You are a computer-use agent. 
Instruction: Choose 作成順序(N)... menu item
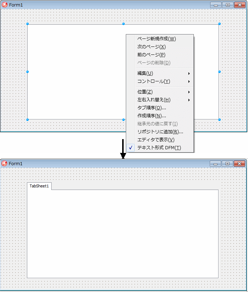[160, 116]
